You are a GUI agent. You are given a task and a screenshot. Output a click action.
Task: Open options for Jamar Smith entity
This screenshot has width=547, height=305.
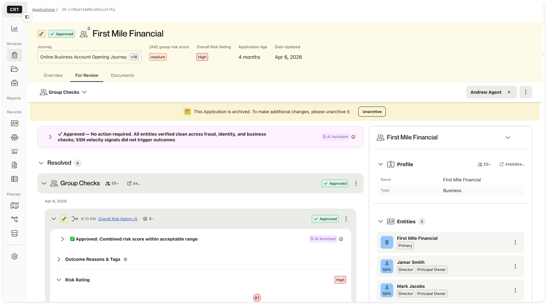pyautogui.click(x=515, y=266)
